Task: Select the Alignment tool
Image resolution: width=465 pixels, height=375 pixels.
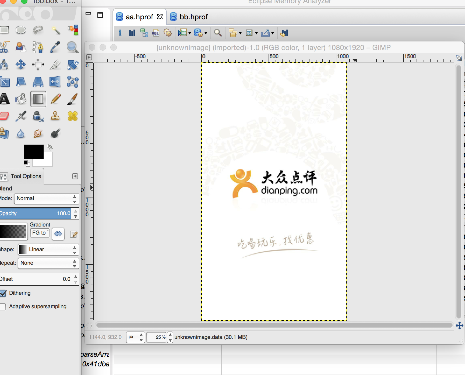Action: click(38, 64)
